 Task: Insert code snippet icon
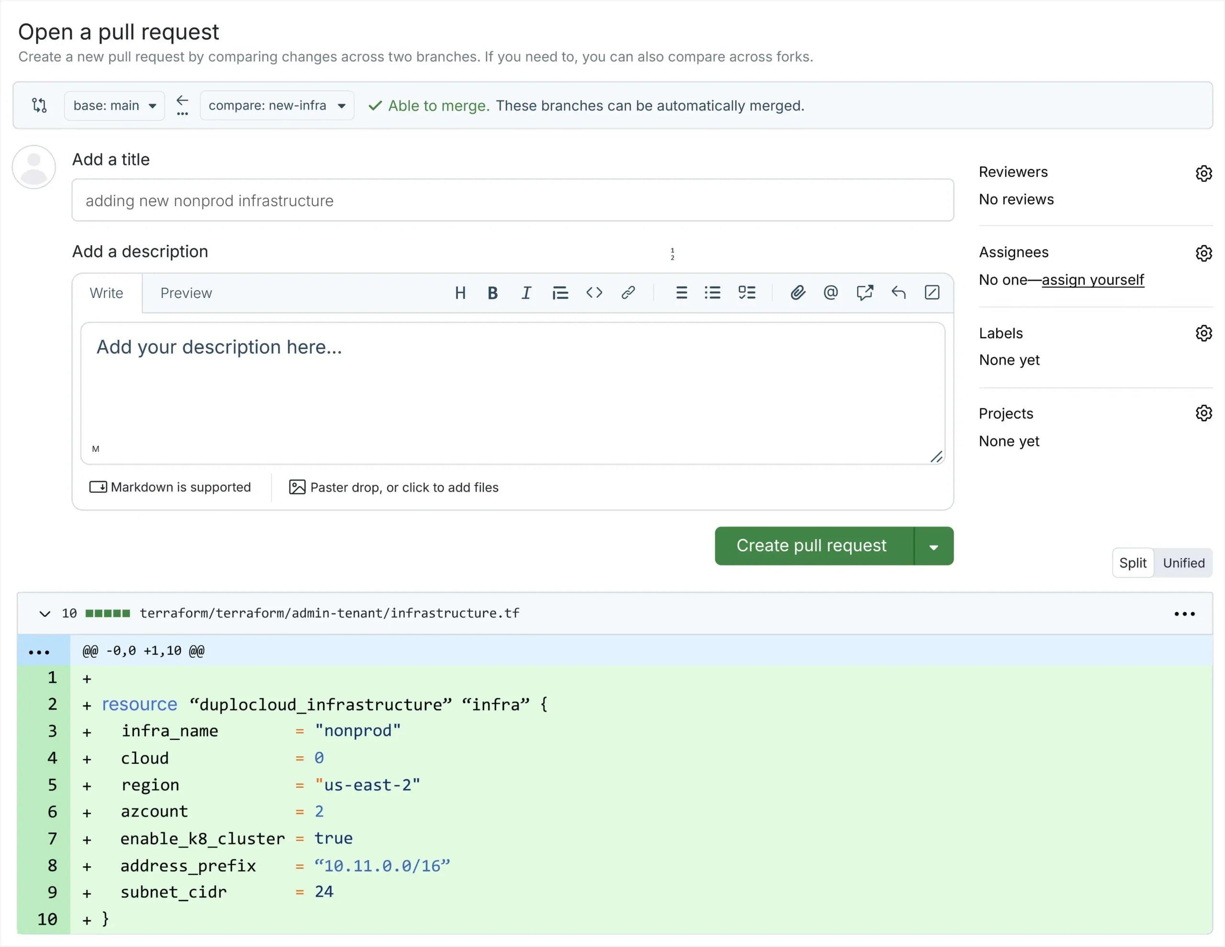click(594, 293)
